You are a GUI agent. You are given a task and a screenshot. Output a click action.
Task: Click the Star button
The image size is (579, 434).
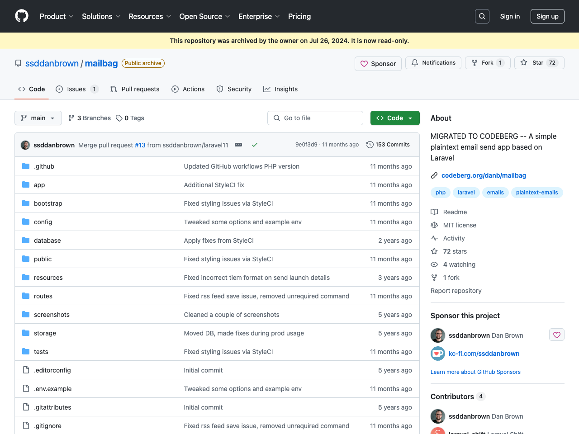tap(539, 63)
